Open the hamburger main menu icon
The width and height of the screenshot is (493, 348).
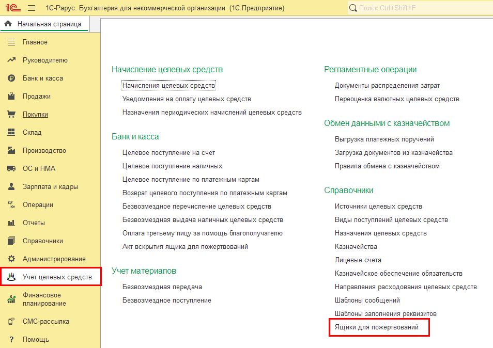click(32, 8)
